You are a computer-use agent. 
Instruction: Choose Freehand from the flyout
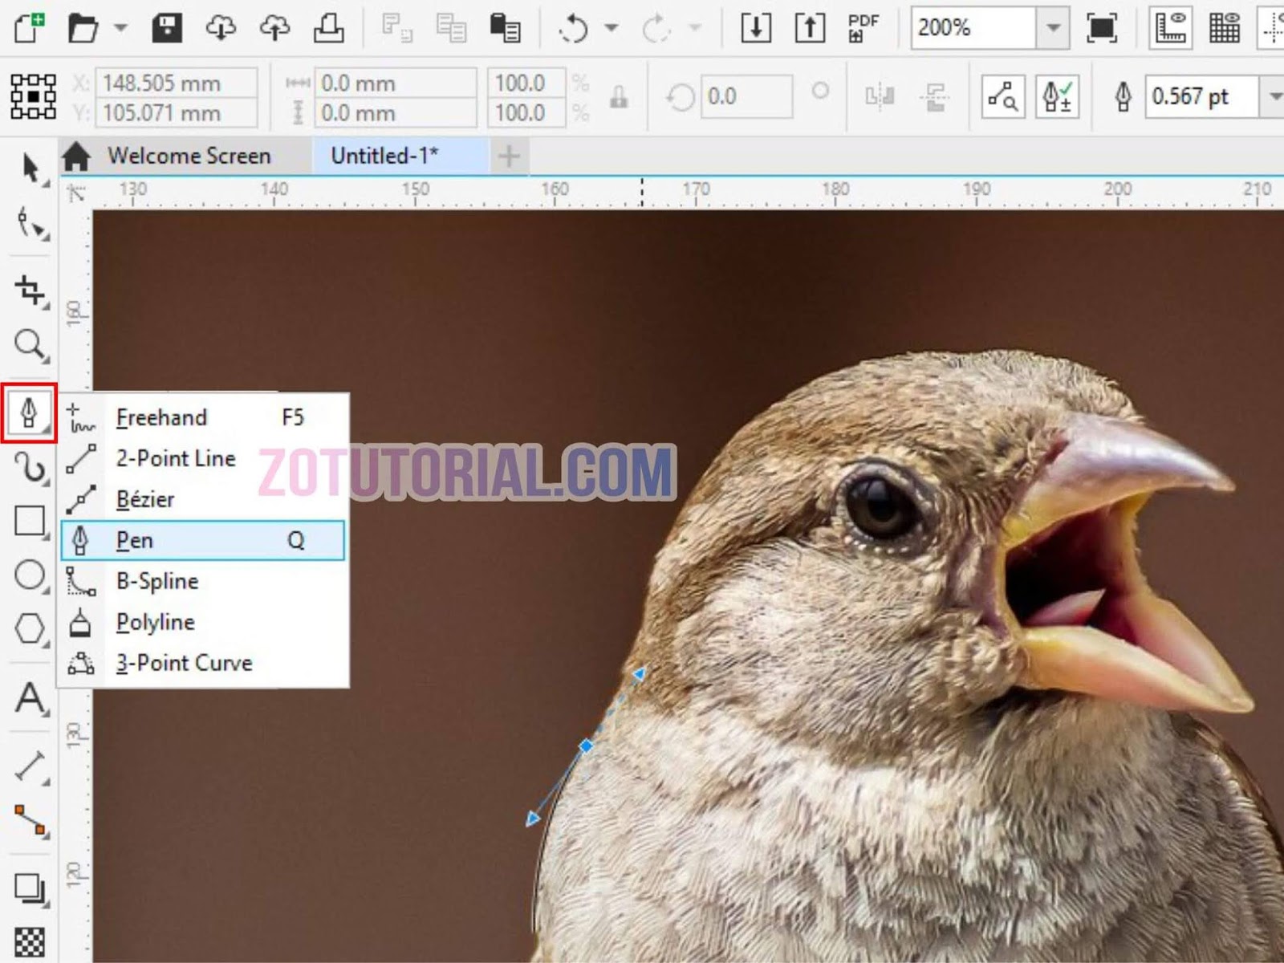point(203,417)
